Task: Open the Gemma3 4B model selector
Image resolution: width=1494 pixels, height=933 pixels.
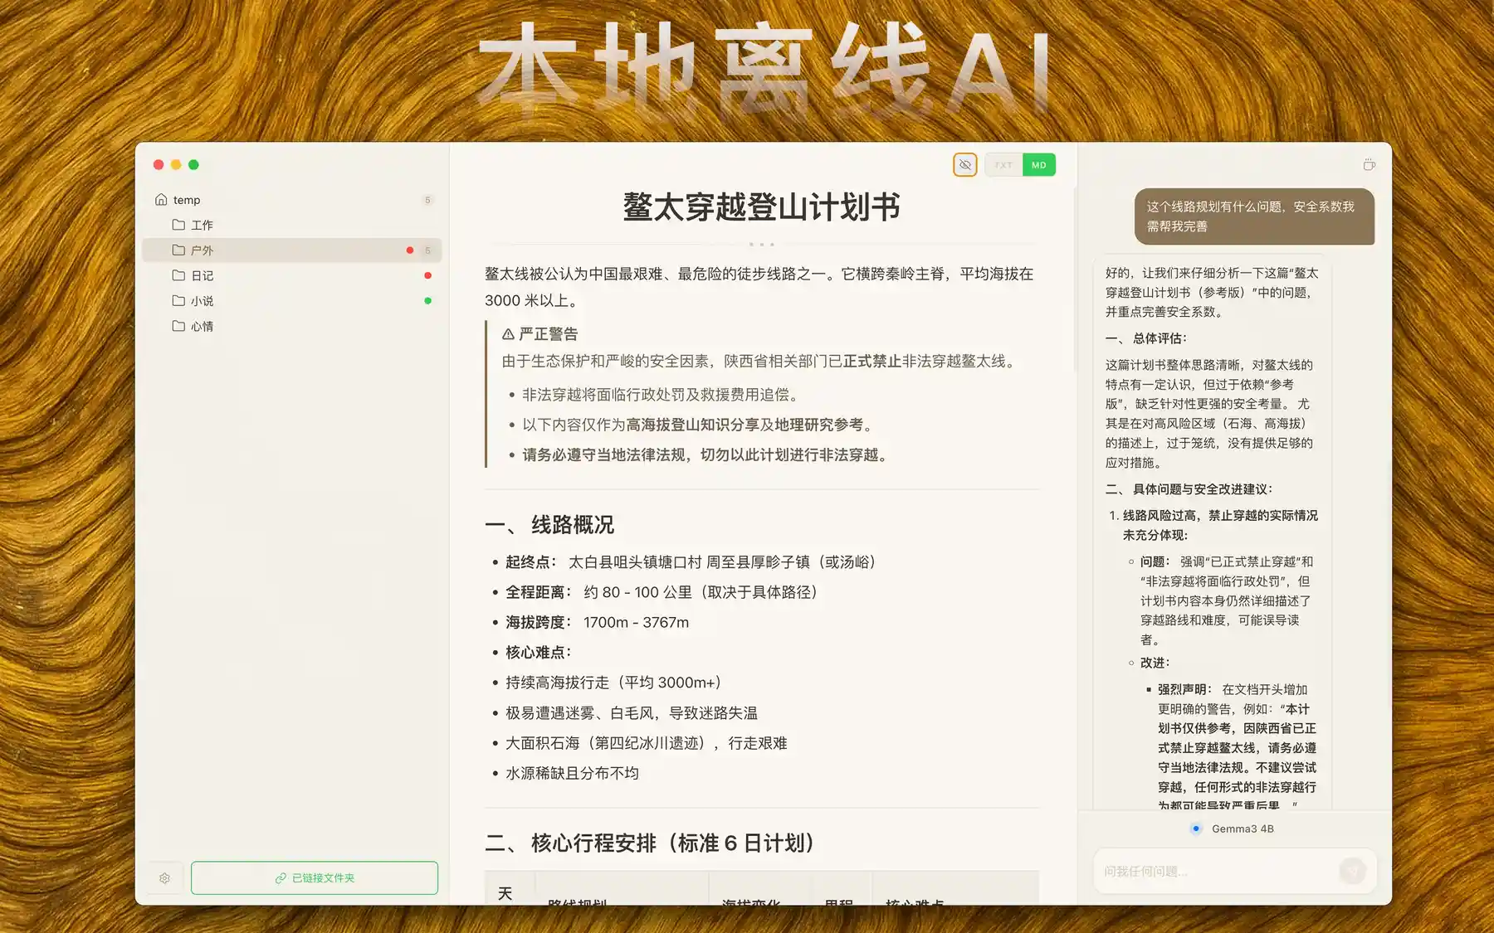Action: click(x=1234, y=828)
